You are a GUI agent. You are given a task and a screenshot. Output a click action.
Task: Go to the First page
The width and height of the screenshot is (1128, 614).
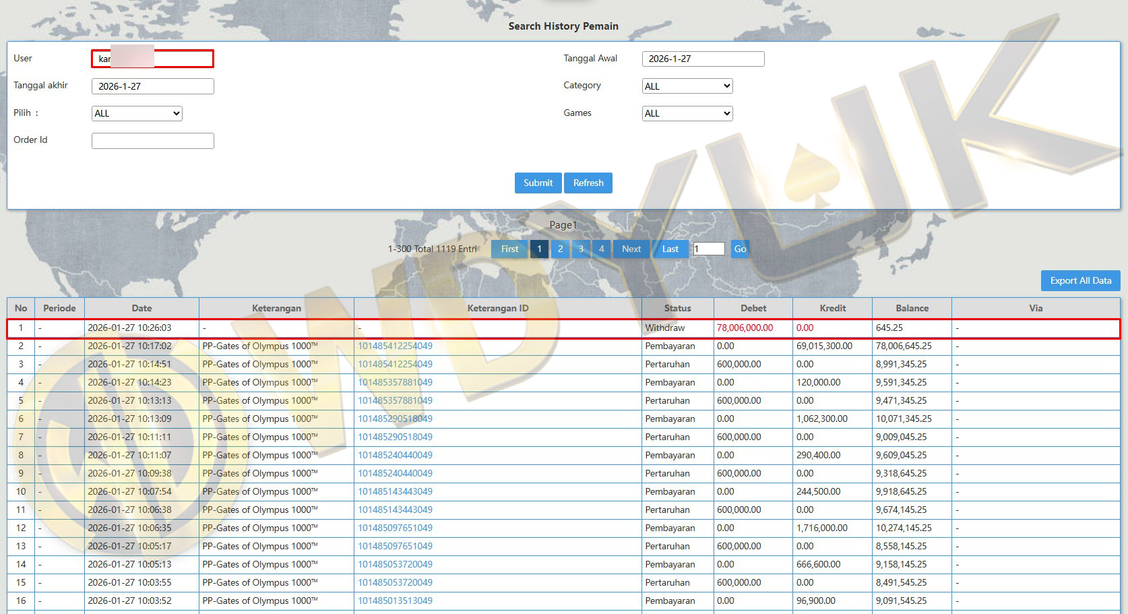click(509, 249)
